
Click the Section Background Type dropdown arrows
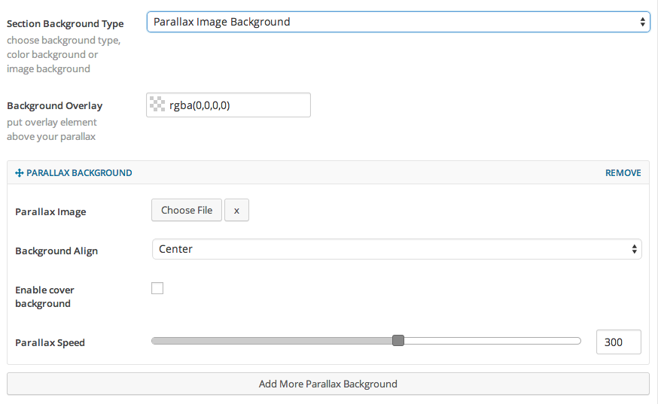click(x=642, y=22)
